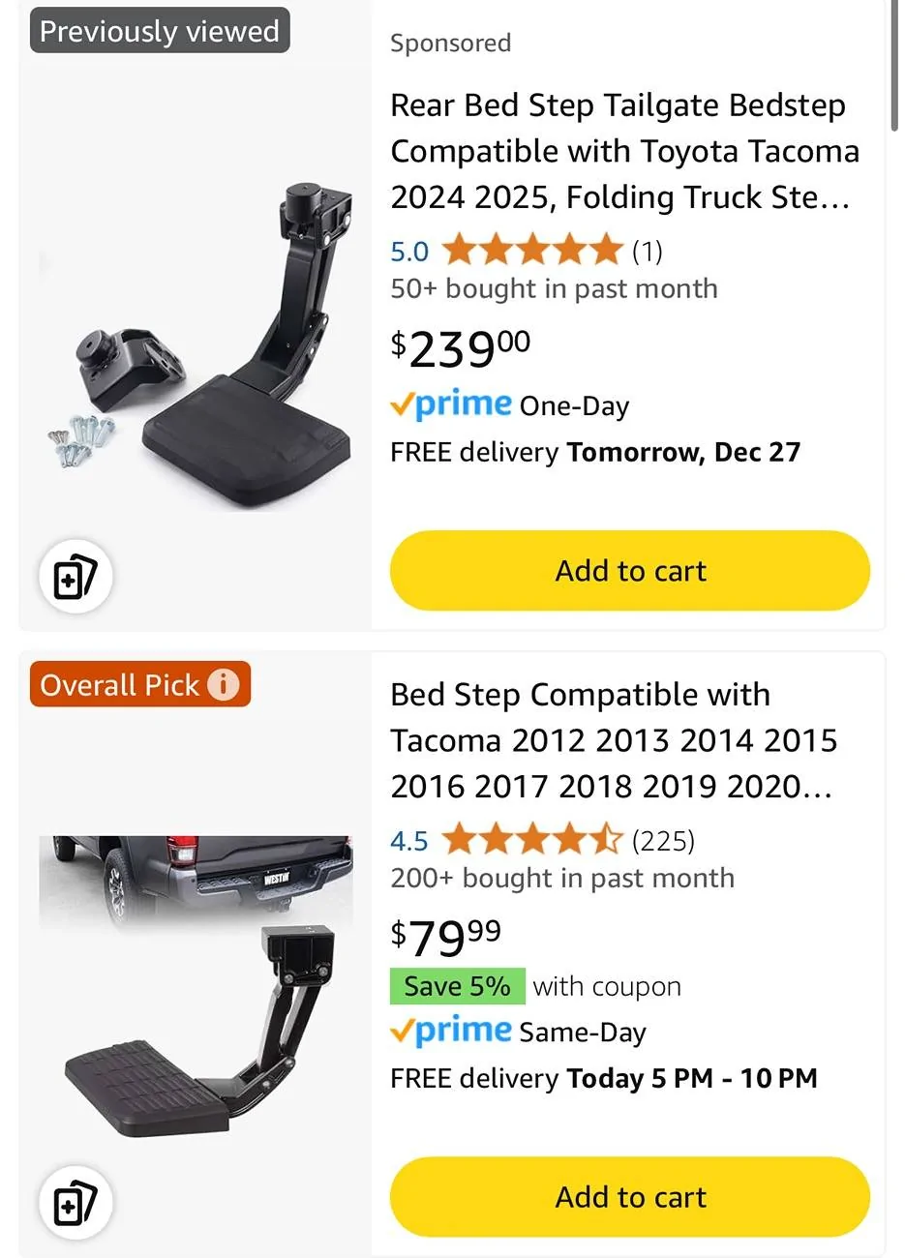Click the 4.5 star rating stars
Viewport: 905px width, 1258px height.
coord(531,840)
